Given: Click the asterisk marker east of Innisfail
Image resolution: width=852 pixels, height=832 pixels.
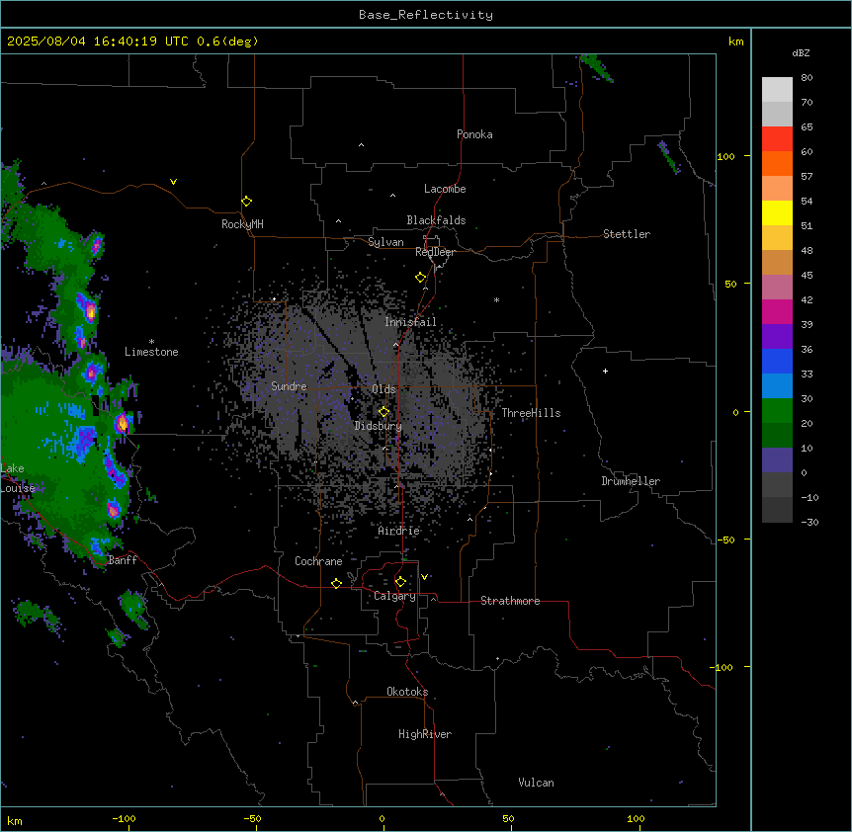Looking at the screenshot, I should click(496, 299).
